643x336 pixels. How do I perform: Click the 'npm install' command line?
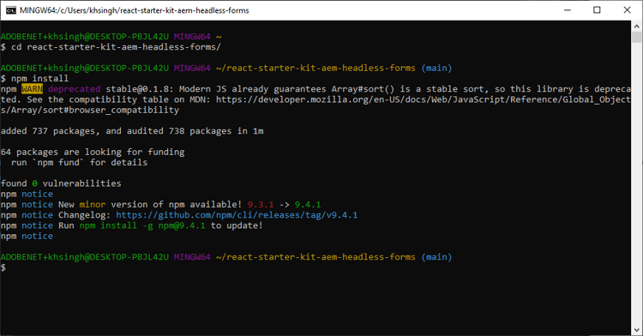[39, 78]
